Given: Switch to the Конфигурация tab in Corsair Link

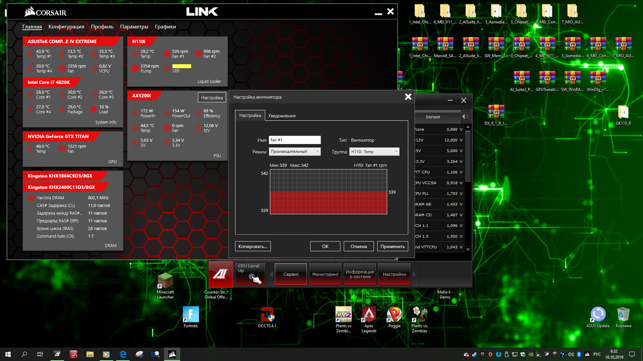Looking at the screenshot, I should tap(66, 27).
